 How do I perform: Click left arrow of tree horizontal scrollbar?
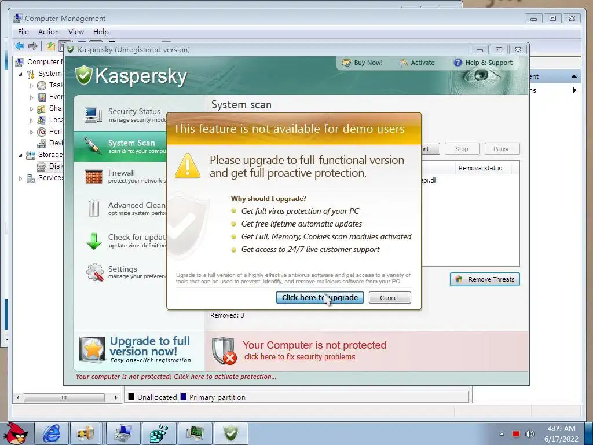point(18,397)
